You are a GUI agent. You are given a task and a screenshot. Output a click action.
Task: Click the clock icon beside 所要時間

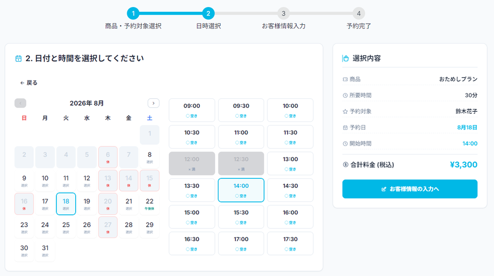[345, 96]
